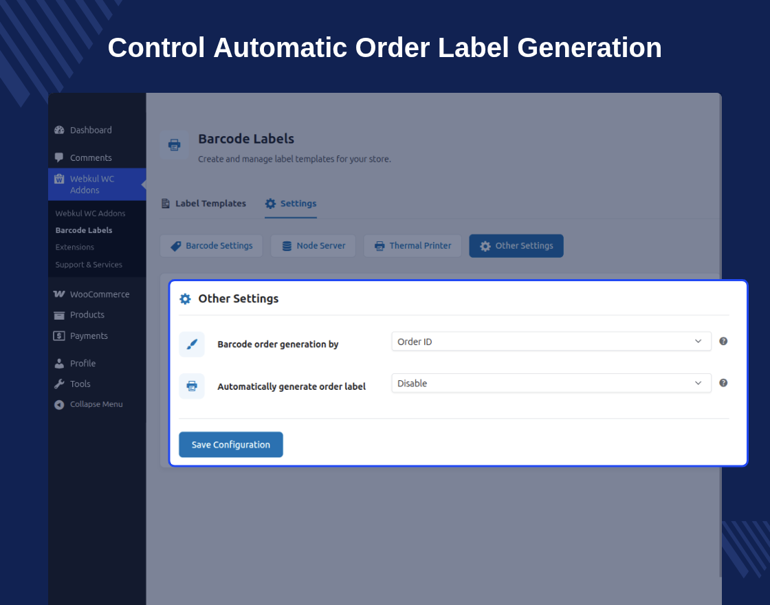This screenshot has height=605, width=770.
Task: Click 'Automatically generate order label' label
Action: (291, 386)
